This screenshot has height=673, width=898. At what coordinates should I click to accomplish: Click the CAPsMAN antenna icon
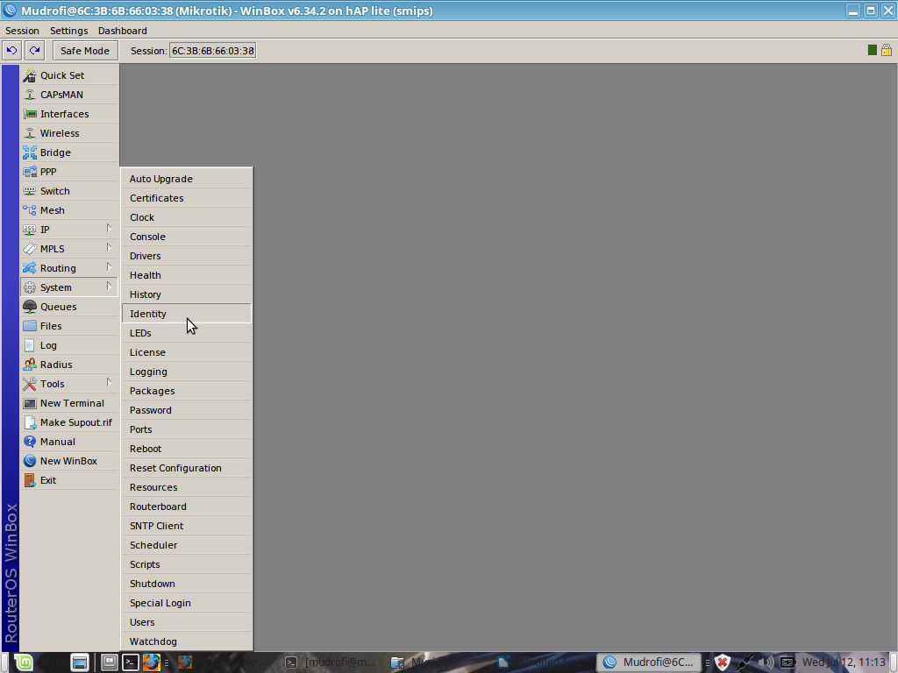29,95
